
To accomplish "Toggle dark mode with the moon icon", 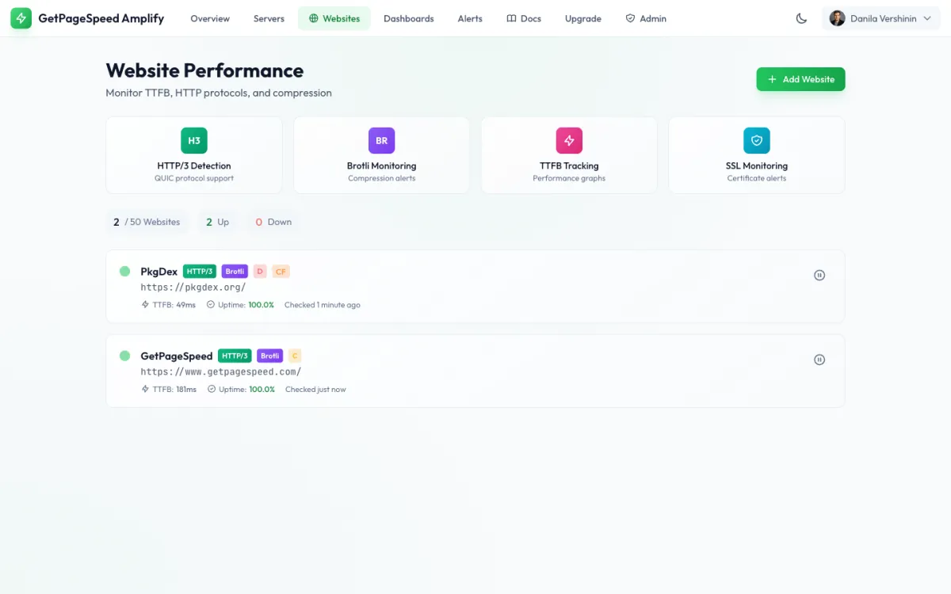I will [x=801, y=18].
